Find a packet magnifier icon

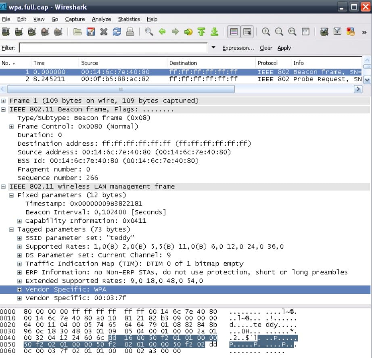click(x=149, y=31)
